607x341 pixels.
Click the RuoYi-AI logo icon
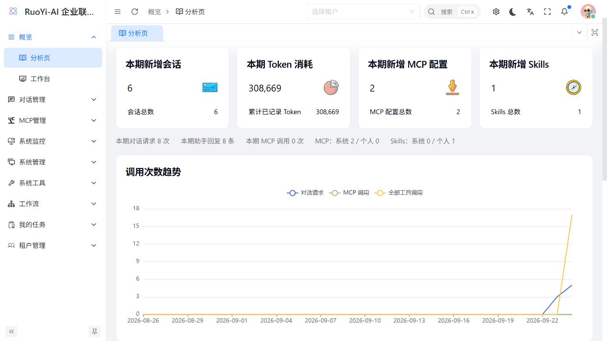pos(13,11)
